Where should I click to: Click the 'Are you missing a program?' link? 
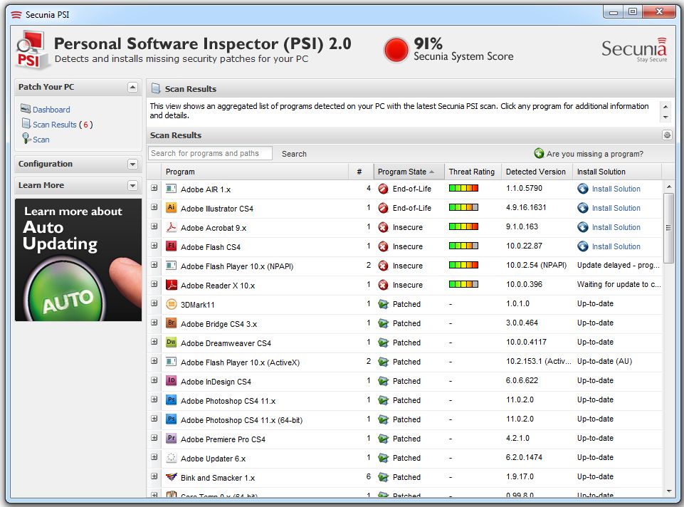coord(594,154)
